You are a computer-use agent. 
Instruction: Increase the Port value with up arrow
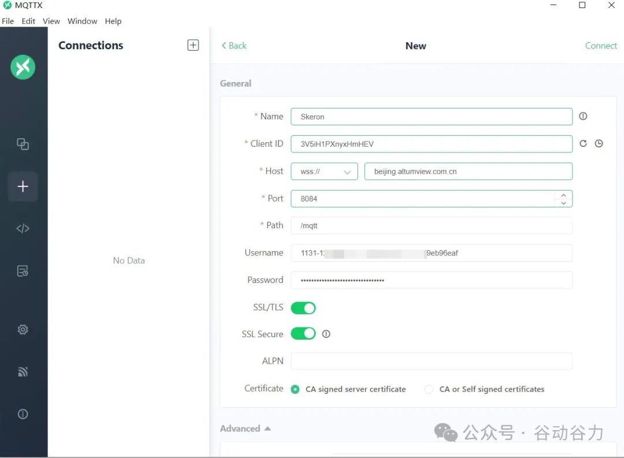click(563, 195)
